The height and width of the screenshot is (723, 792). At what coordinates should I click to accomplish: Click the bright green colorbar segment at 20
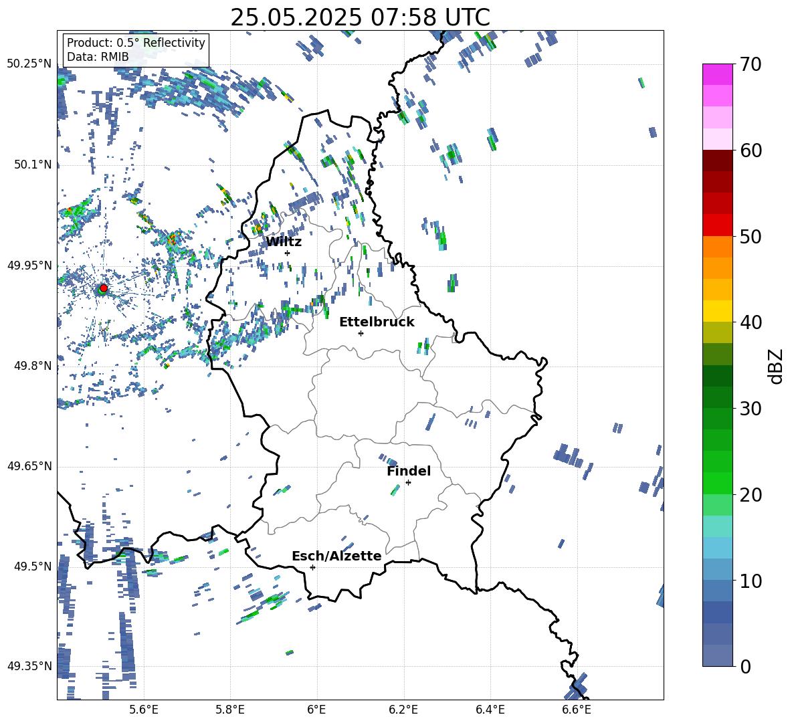[x=717, y=483]
